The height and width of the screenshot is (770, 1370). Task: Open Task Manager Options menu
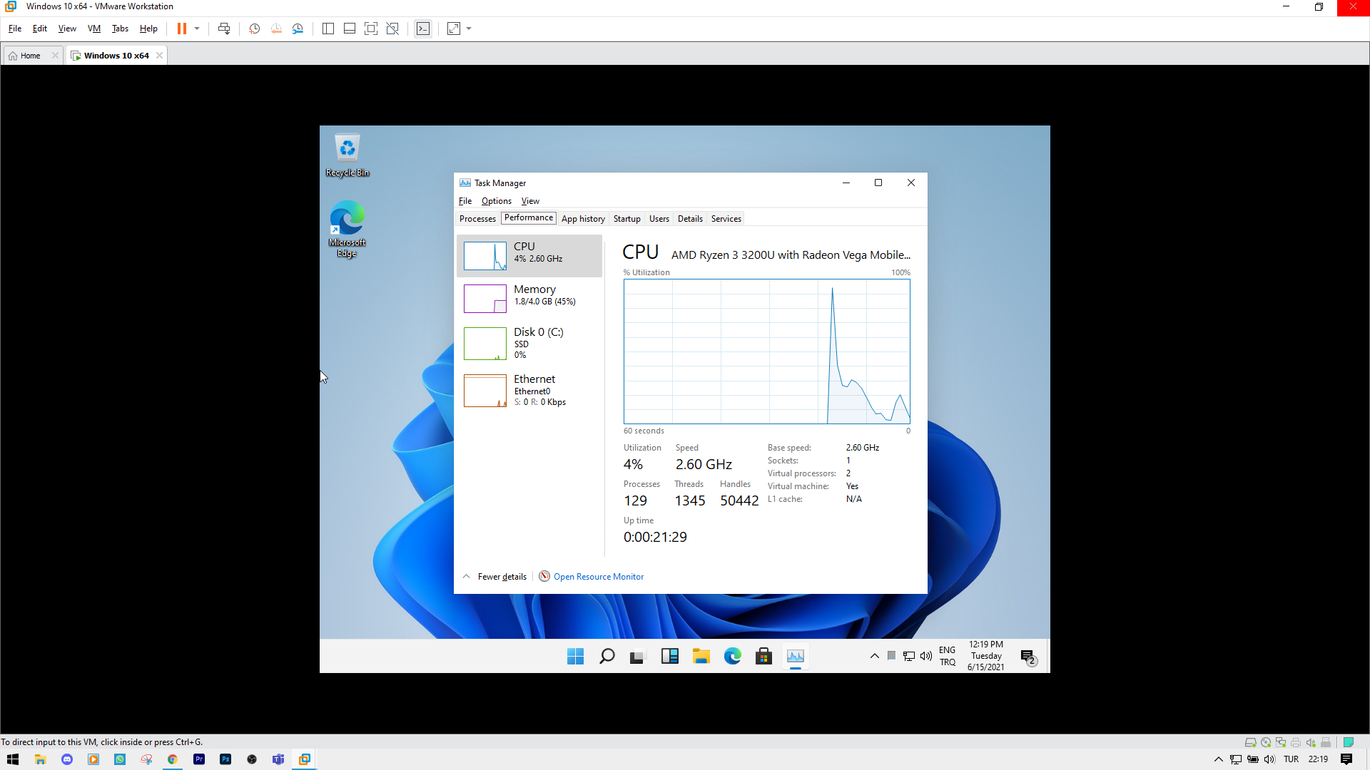click(497, 201)
